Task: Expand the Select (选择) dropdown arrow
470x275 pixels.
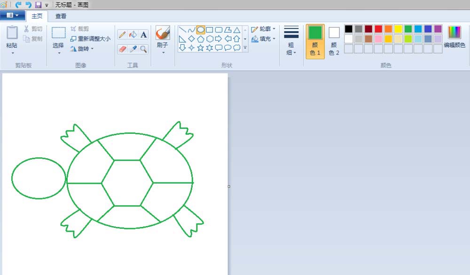Action: click(59, 53)
